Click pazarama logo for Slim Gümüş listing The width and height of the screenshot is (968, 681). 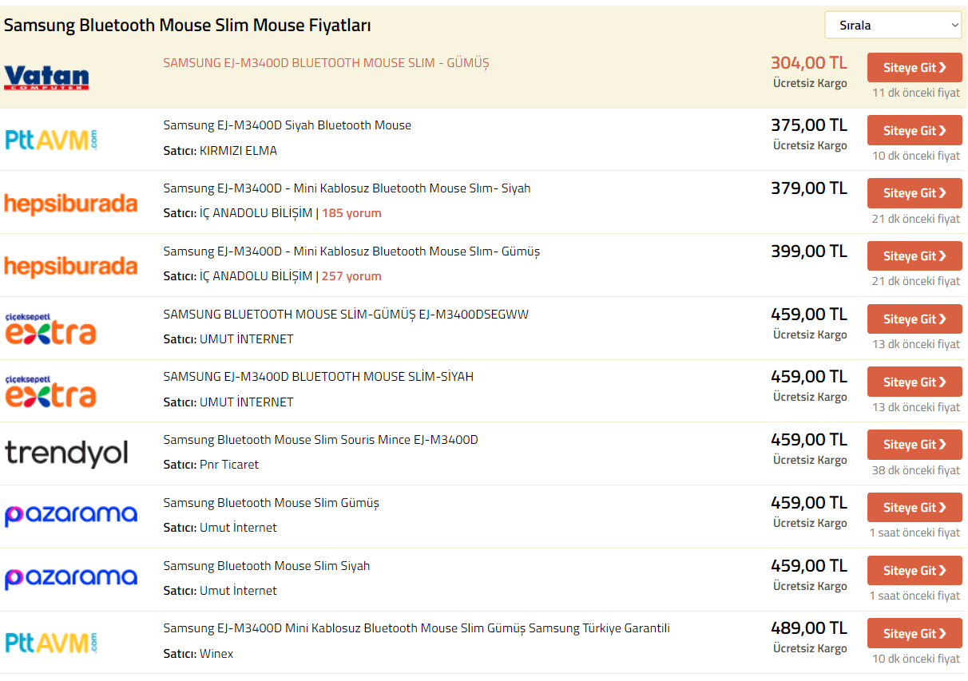(71, 516)
